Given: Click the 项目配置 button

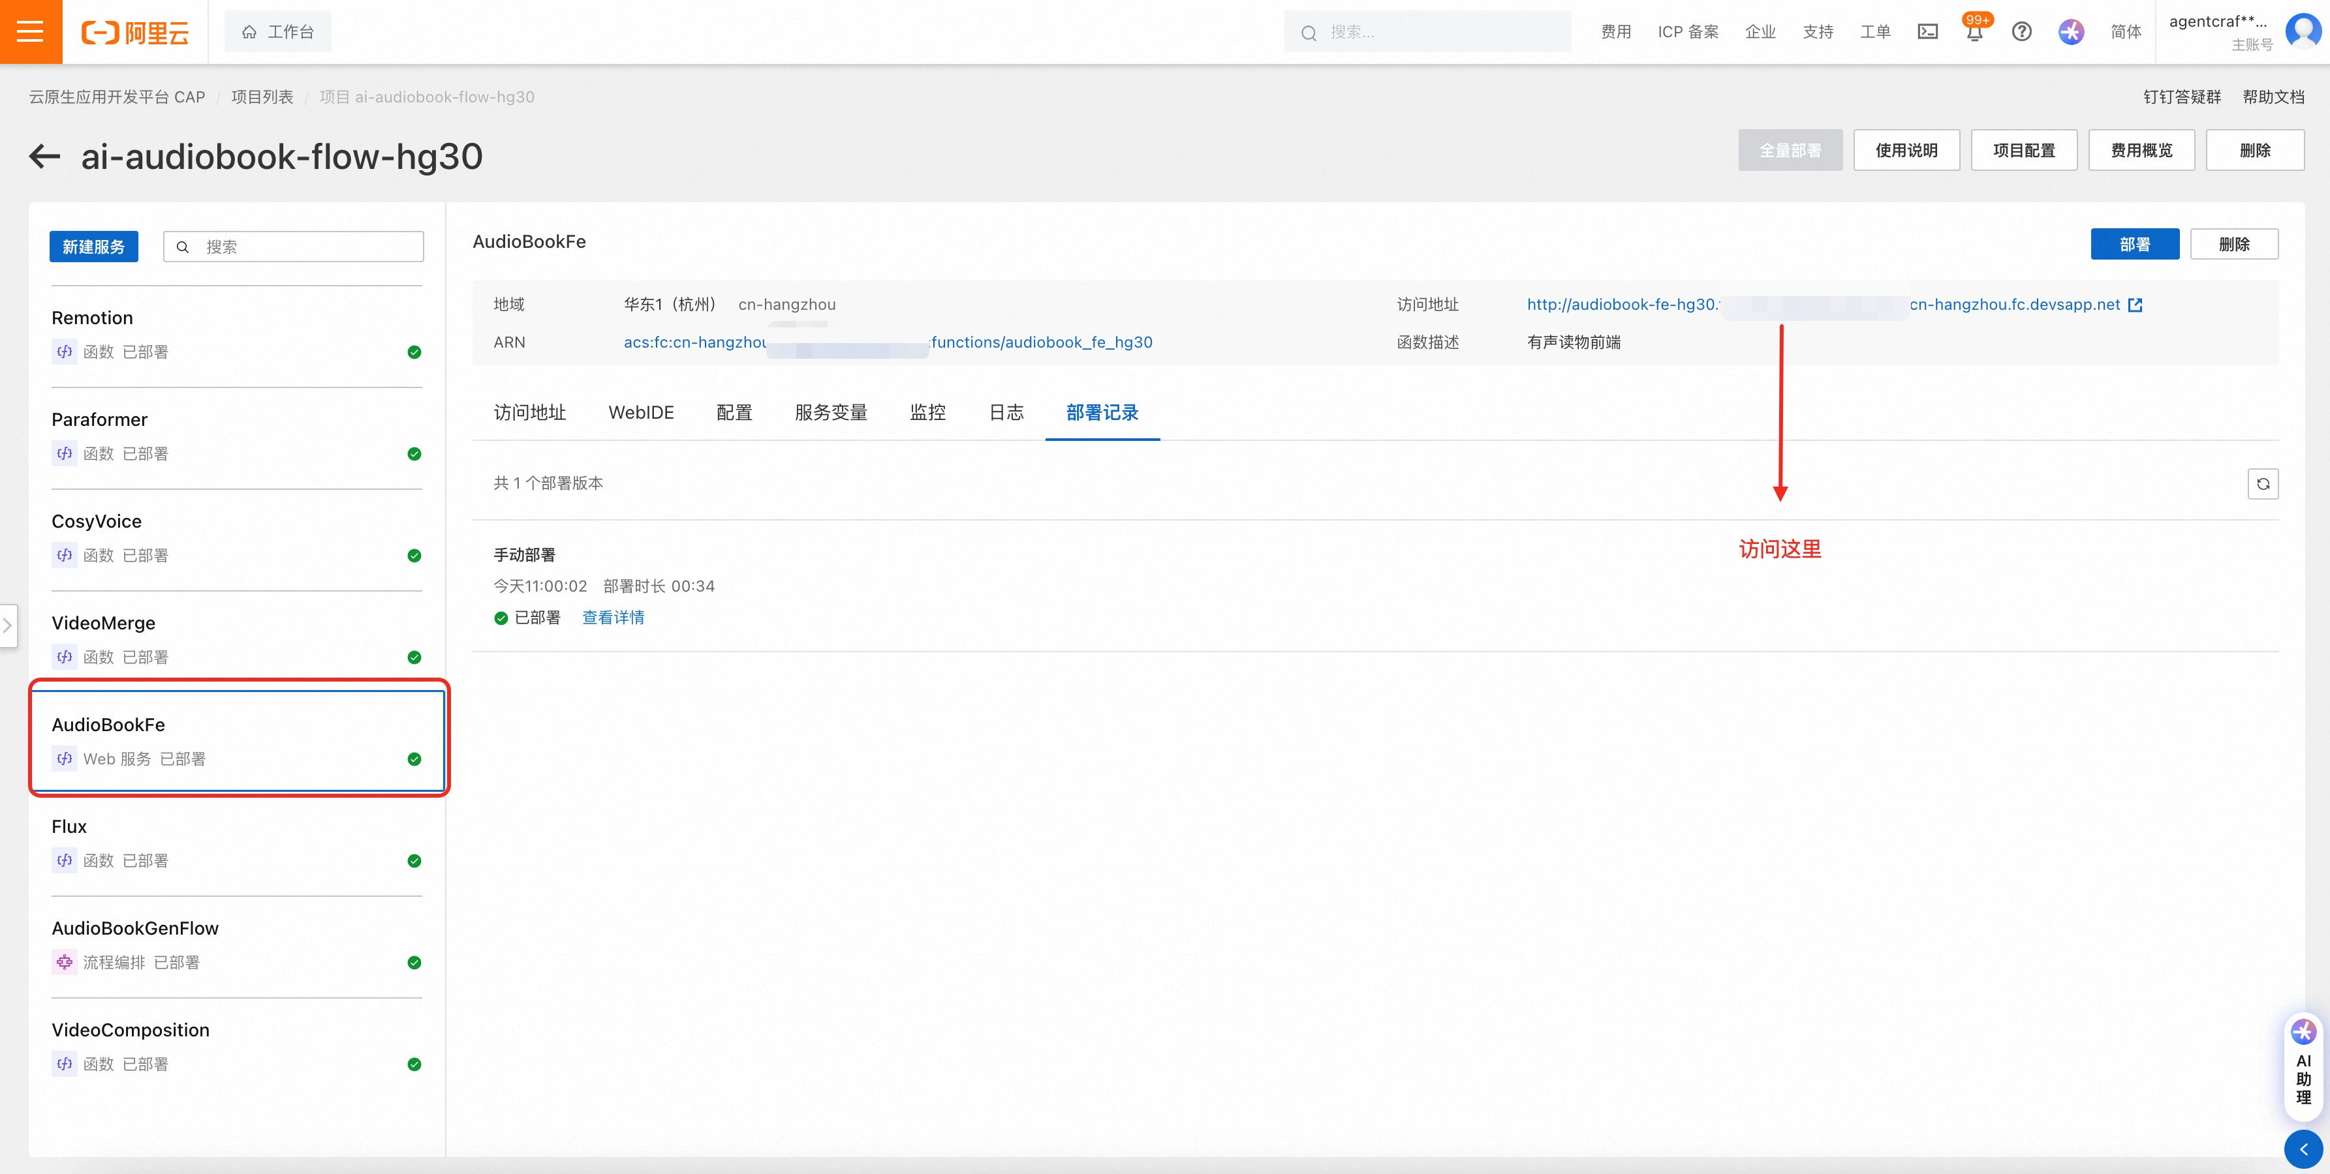Looking at the screenshot, I should (x=2025, y=150).
